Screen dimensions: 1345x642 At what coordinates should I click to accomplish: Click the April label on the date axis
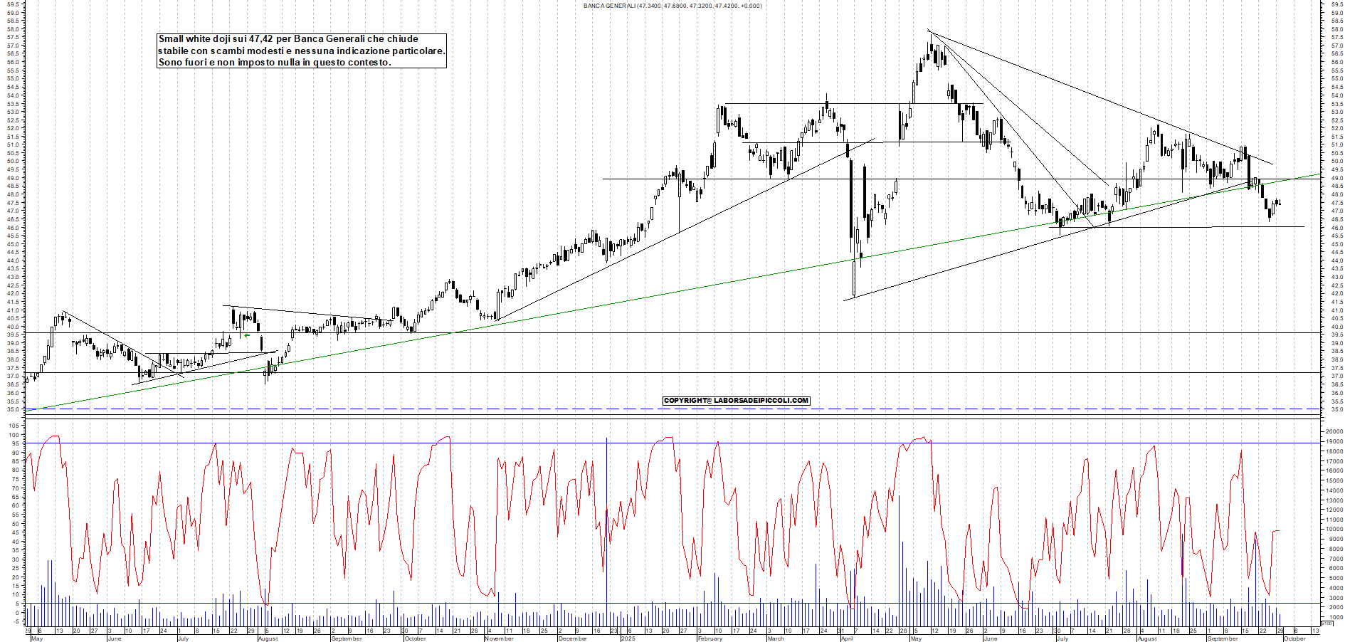point(847,638)
